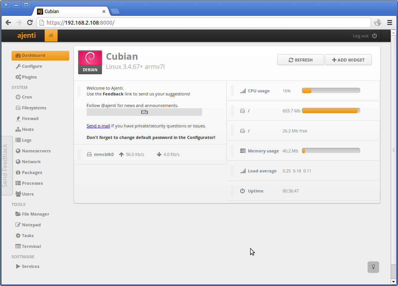
Task: Click the Log out link
Action: [361, 36]
